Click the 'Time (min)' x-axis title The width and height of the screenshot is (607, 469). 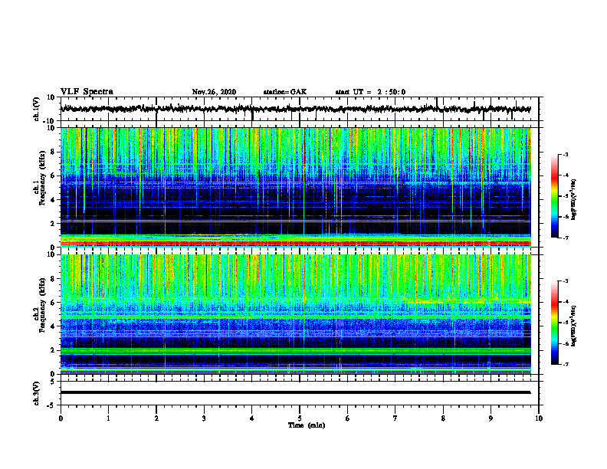[x=307, y=425]
